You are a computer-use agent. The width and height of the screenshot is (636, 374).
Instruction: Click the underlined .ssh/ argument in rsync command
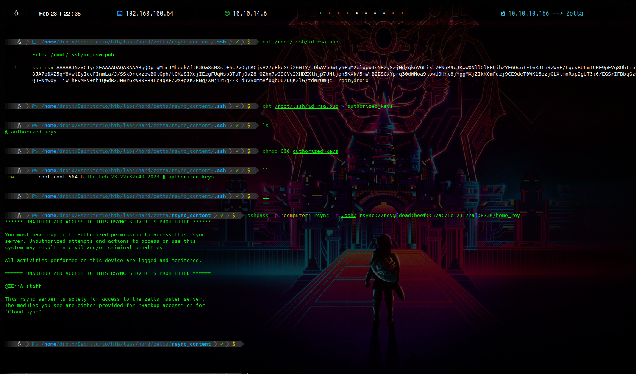tap(348, 216)
